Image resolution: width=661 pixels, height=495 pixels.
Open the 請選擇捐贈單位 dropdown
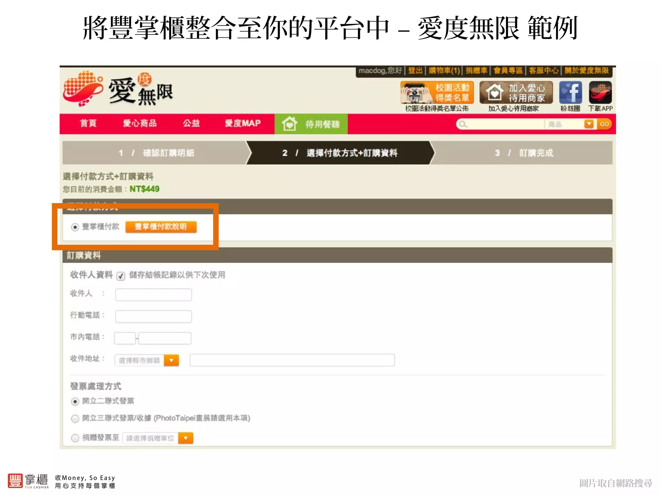coord(158,438)
